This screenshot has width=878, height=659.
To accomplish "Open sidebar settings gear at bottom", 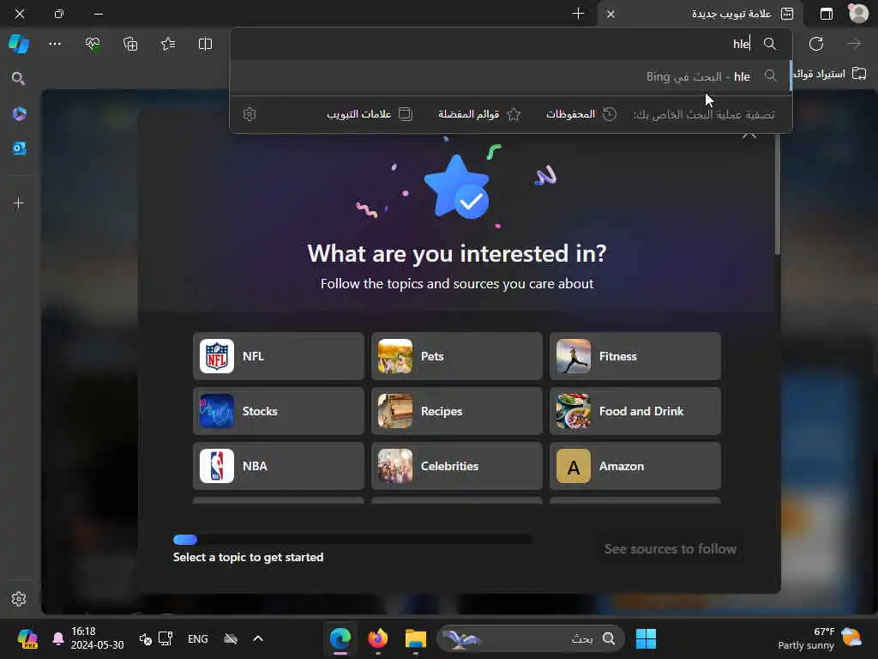I will pos(19,598).
